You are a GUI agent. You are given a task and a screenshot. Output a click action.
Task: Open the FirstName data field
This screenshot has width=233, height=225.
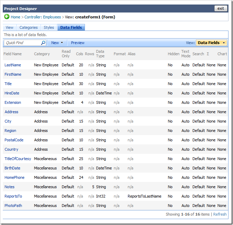tap(13, 74)
